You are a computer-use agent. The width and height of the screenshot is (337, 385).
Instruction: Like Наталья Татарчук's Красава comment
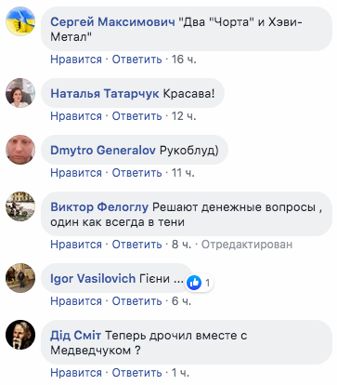pos(76,116)
